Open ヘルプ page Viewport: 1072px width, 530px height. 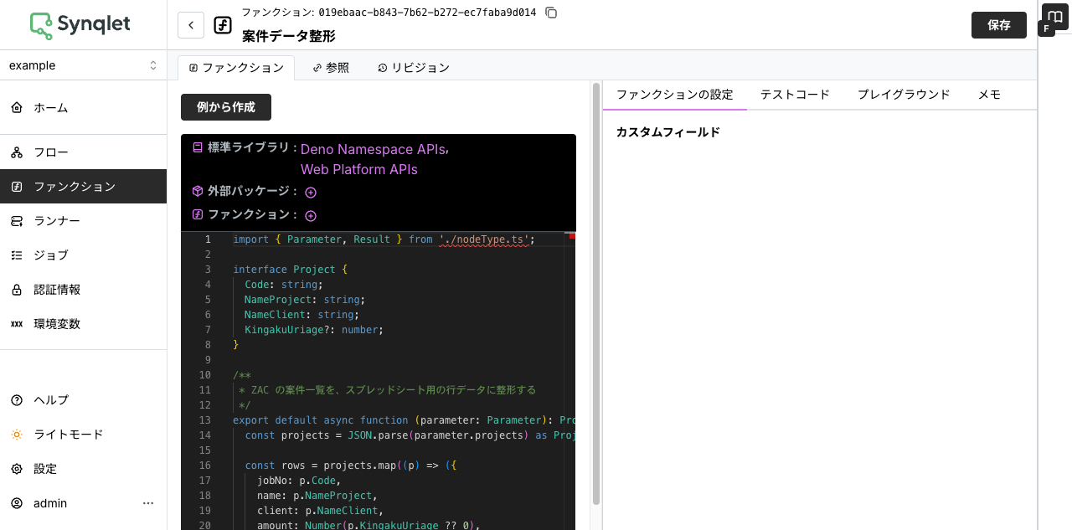83,400
